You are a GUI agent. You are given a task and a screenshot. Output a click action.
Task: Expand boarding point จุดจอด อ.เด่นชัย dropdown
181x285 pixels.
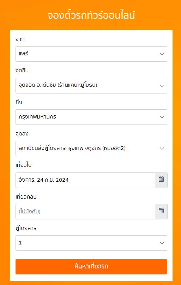(x=91, y=86)
